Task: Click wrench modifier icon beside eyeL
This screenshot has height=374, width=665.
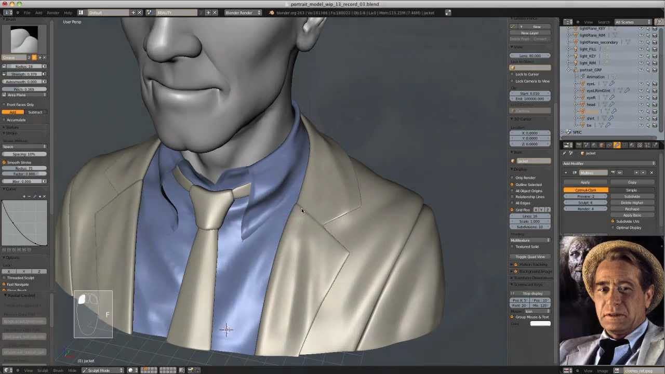Action: 611,84
